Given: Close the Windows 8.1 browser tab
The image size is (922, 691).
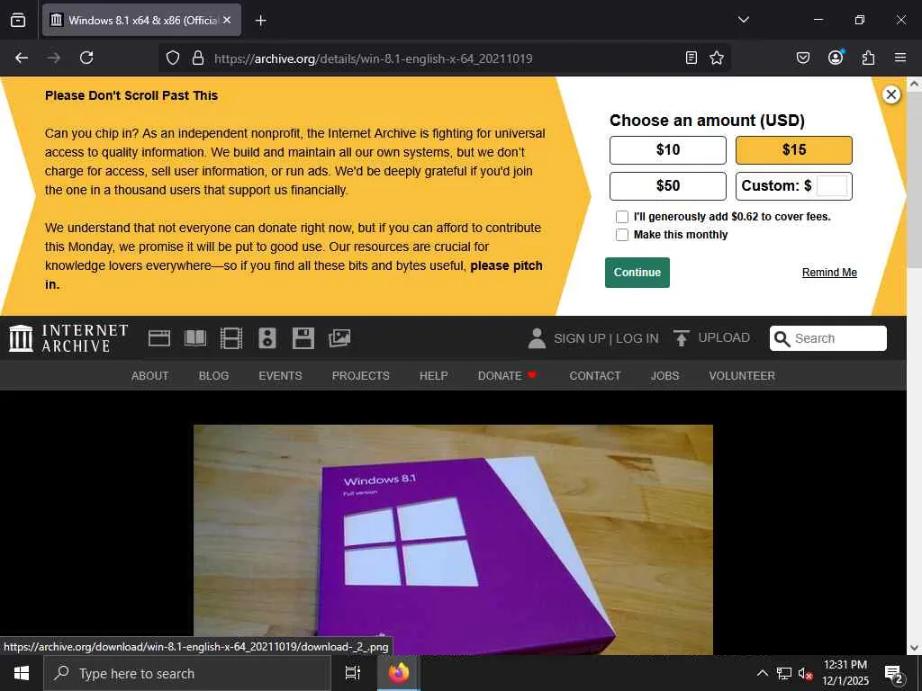Looking at the screenshot, I should click(227, 20).
